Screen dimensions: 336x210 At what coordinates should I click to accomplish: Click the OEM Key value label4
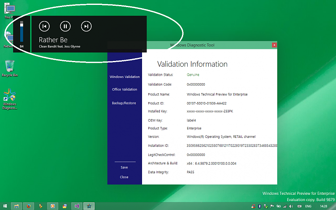click(x=191, y=120)
